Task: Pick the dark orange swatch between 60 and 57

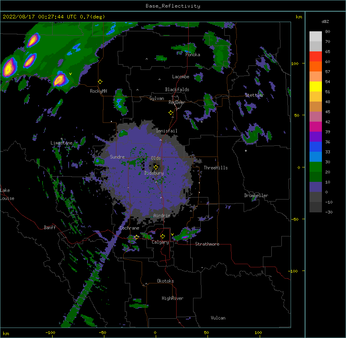Action: [x=315, y=66]
